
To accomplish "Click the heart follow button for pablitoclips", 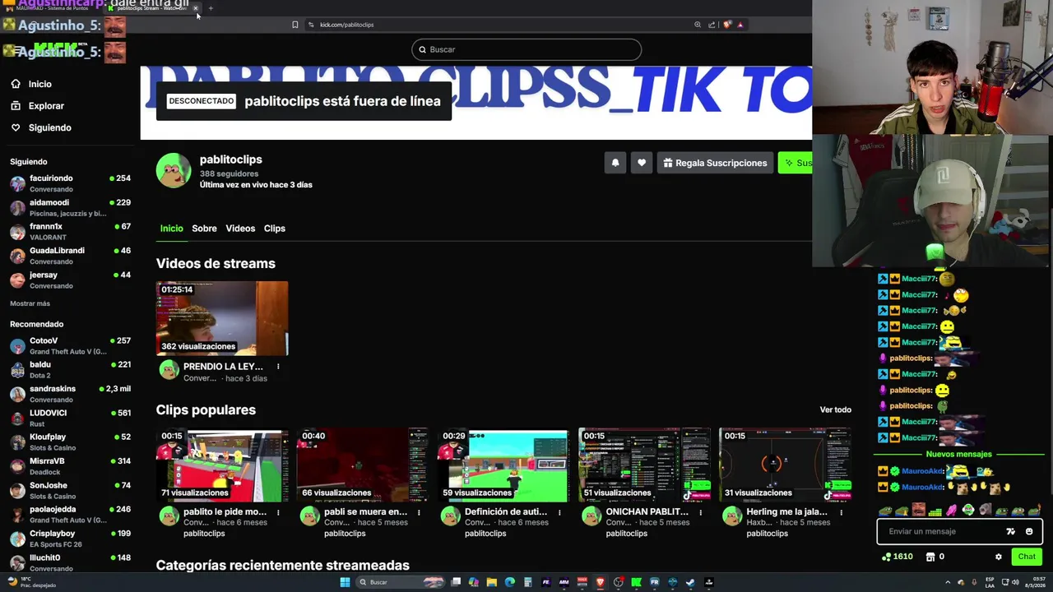I will tap(642, 163).
